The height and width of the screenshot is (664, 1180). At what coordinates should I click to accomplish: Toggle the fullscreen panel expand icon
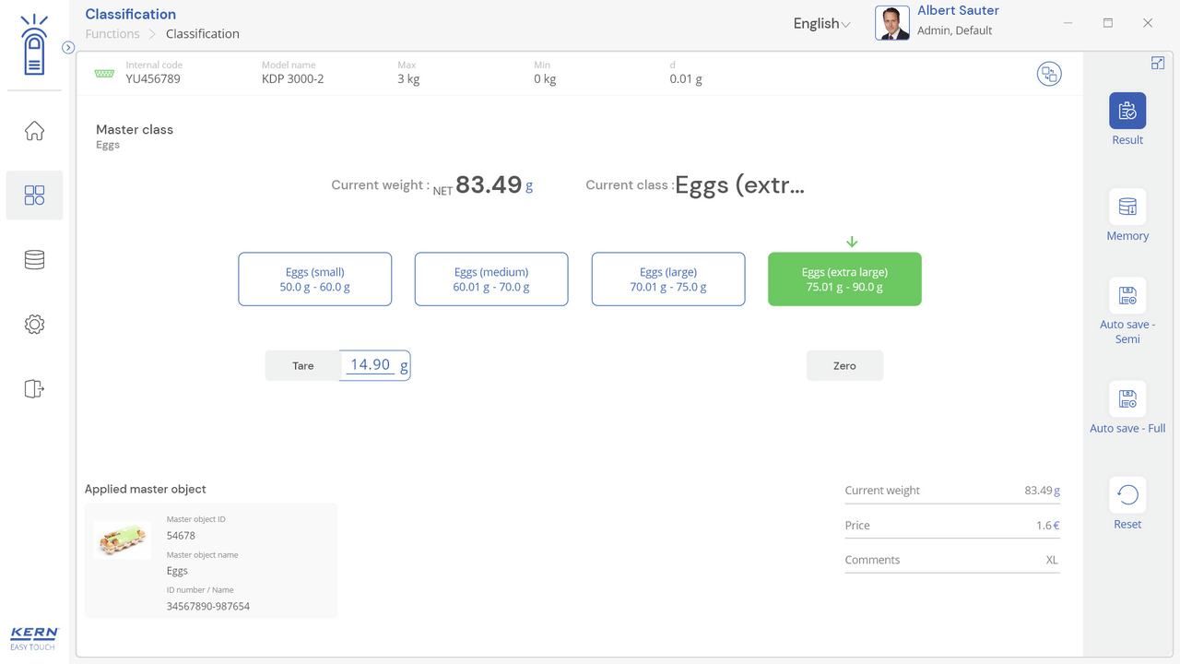pyautogui.click(x=1157, y=63)
